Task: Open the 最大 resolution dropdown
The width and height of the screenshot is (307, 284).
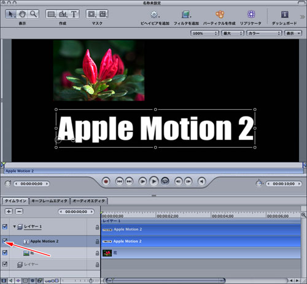Action: tap(233, 33)
